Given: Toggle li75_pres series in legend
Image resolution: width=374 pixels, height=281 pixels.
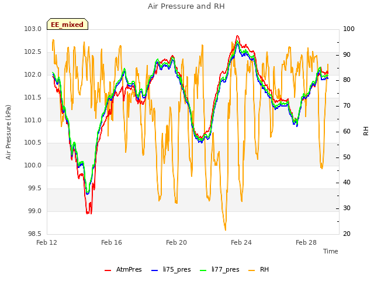Looking at the screenshot, I should (171, 269).
